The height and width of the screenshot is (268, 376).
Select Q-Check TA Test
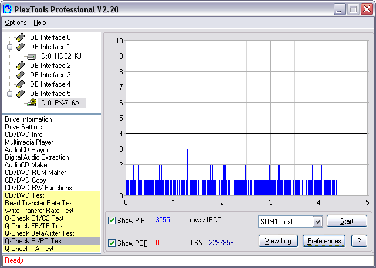pyautogui.click(x=52, y=249)
